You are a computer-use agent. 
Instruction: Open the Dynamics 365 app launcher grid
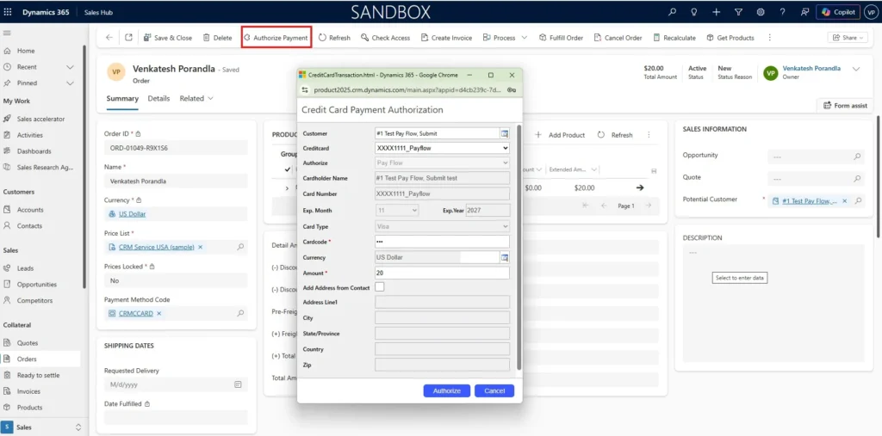click(8, 12)
